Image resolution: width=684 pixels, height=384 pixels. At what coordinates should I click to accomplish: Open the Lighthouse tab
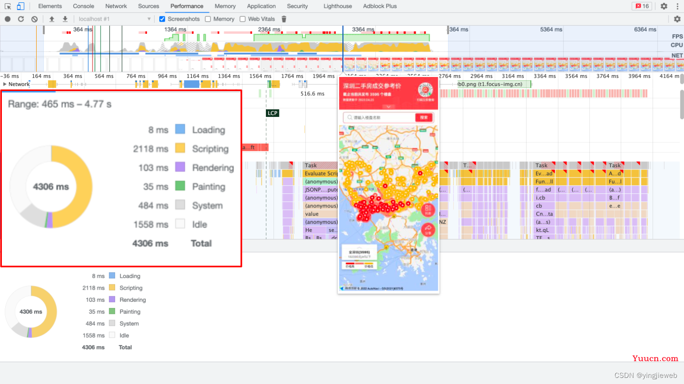point(337,6)
